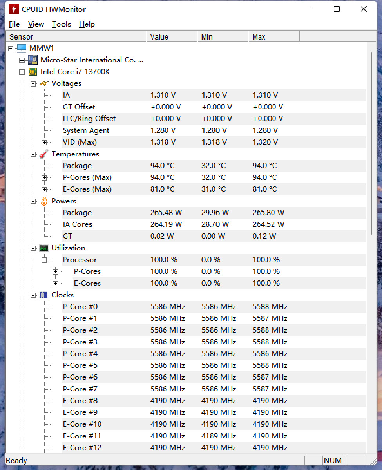Click the 4189 MHz E-Core #11 minimum
382x470 pixels.
pyautogui.click(x=219, y=436)
